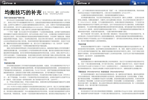
Task: Click the person chat icon on page 26 header
Action: coord(60,3)
